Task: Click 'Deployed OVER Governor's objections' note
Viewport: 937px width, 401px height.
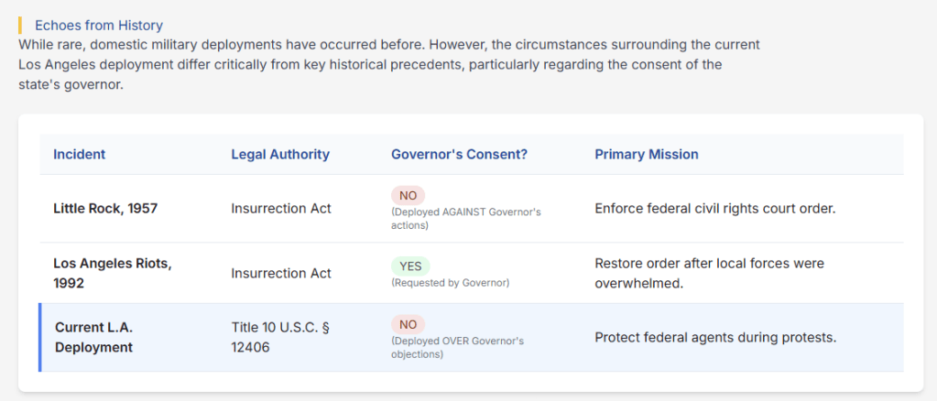Action: pos(457,347)
